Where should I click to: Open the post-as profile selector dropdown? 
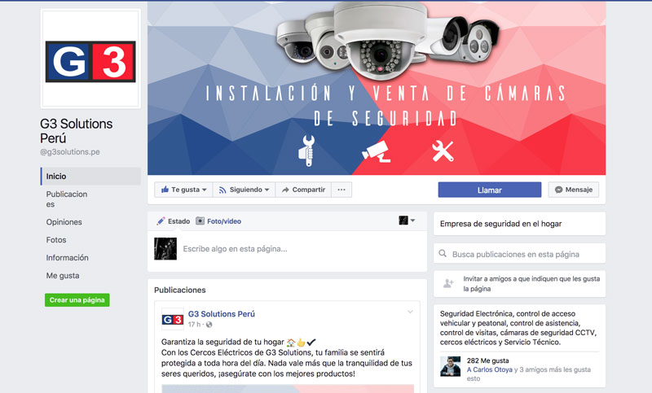(407, 221)
